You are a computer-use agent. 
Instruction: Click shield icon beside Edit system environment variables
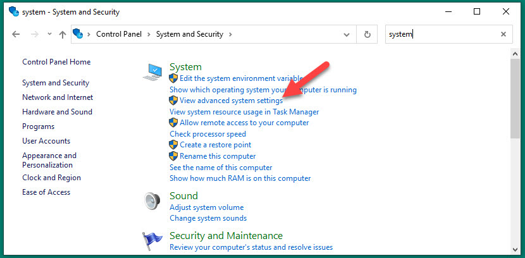[173, 78]
